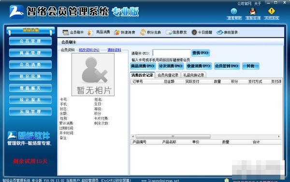Open 信息群发 envelope icon

[169, 32]
